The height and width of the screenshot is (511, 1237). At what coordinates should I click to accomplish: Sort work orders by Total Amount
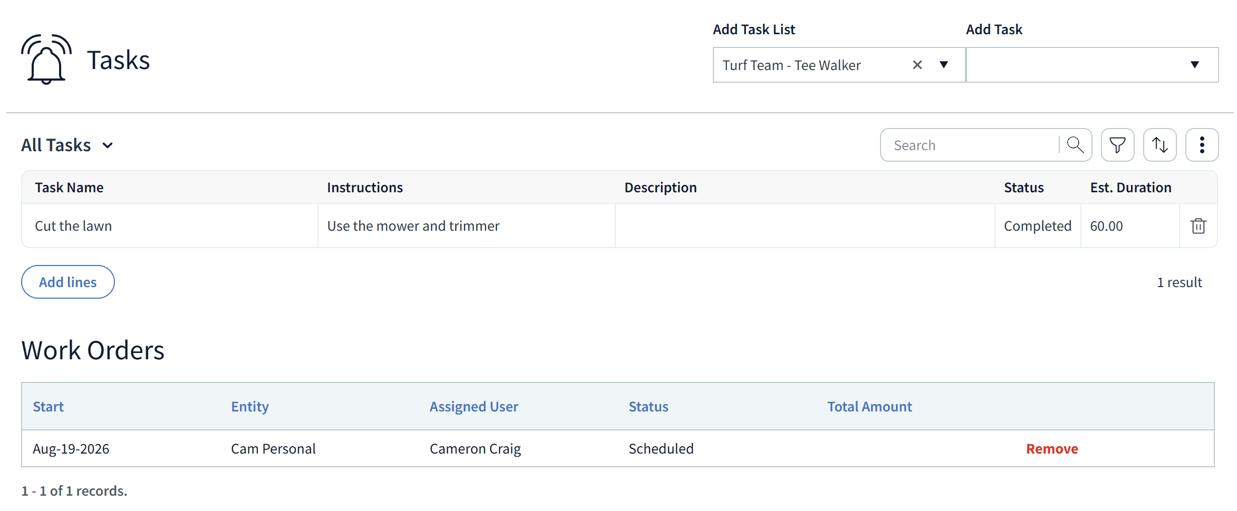(869, 407)
